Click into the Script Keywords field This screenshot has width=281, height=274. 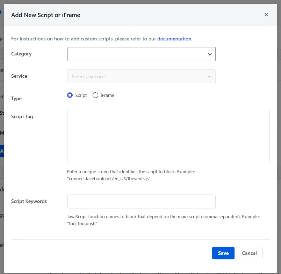142,201
